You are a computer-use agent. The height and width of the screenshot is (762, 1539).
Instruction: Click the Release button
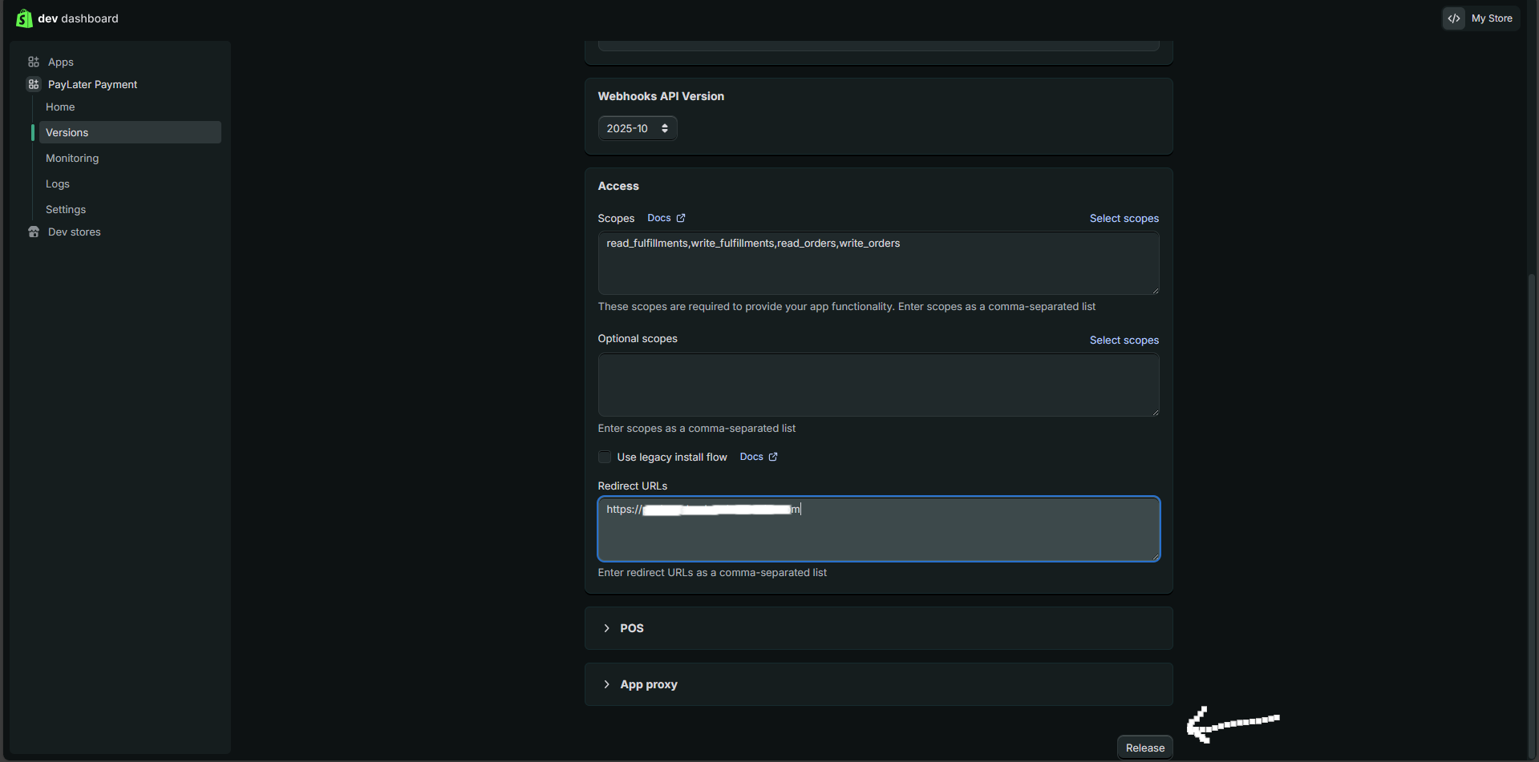[x=1145, y=748]
